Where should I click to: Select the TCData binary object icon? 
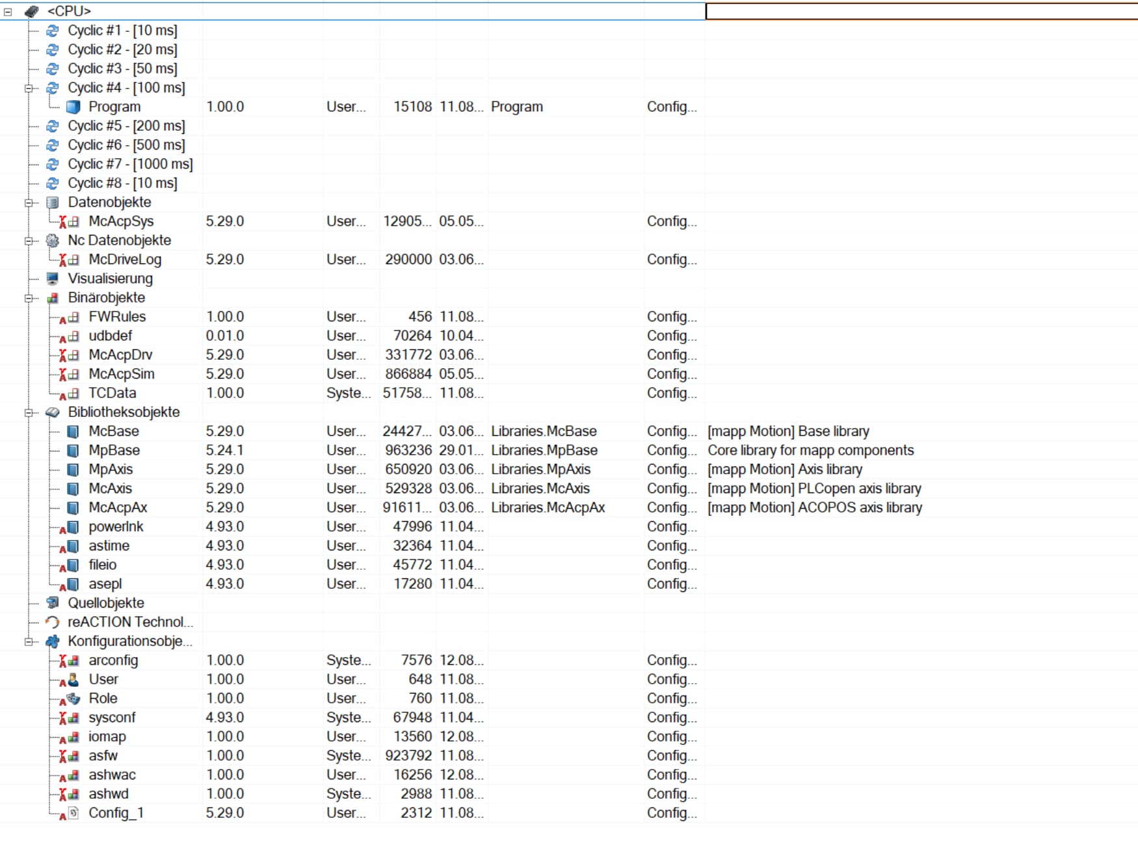click(x=69, y=393)
